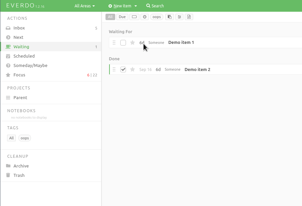Screen dimensions: 302x206
Task: Open the New Item dropdown arrow
Action: coord(136,6)
